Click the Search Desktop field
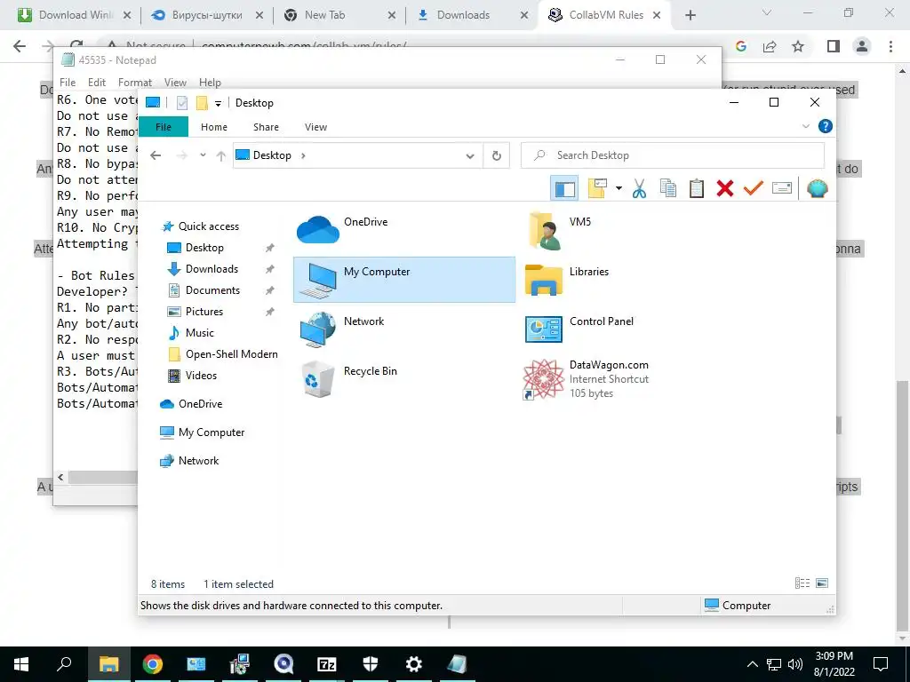 (x=673, y=155)
